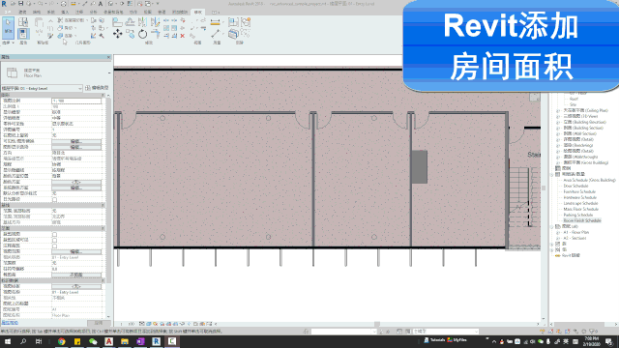Click the Copy tool icon beside Move
This screenshot has width=619, height=348.
pos(130,34)
